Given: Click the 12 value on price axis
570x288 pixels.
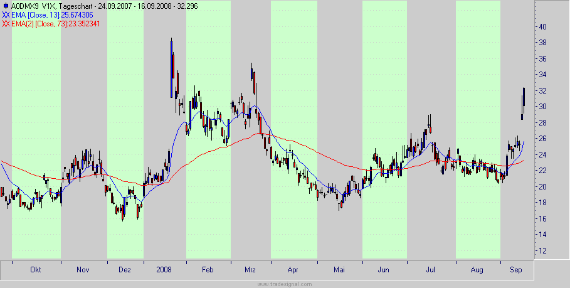Looking at the screenshot, I should point(542,251).
